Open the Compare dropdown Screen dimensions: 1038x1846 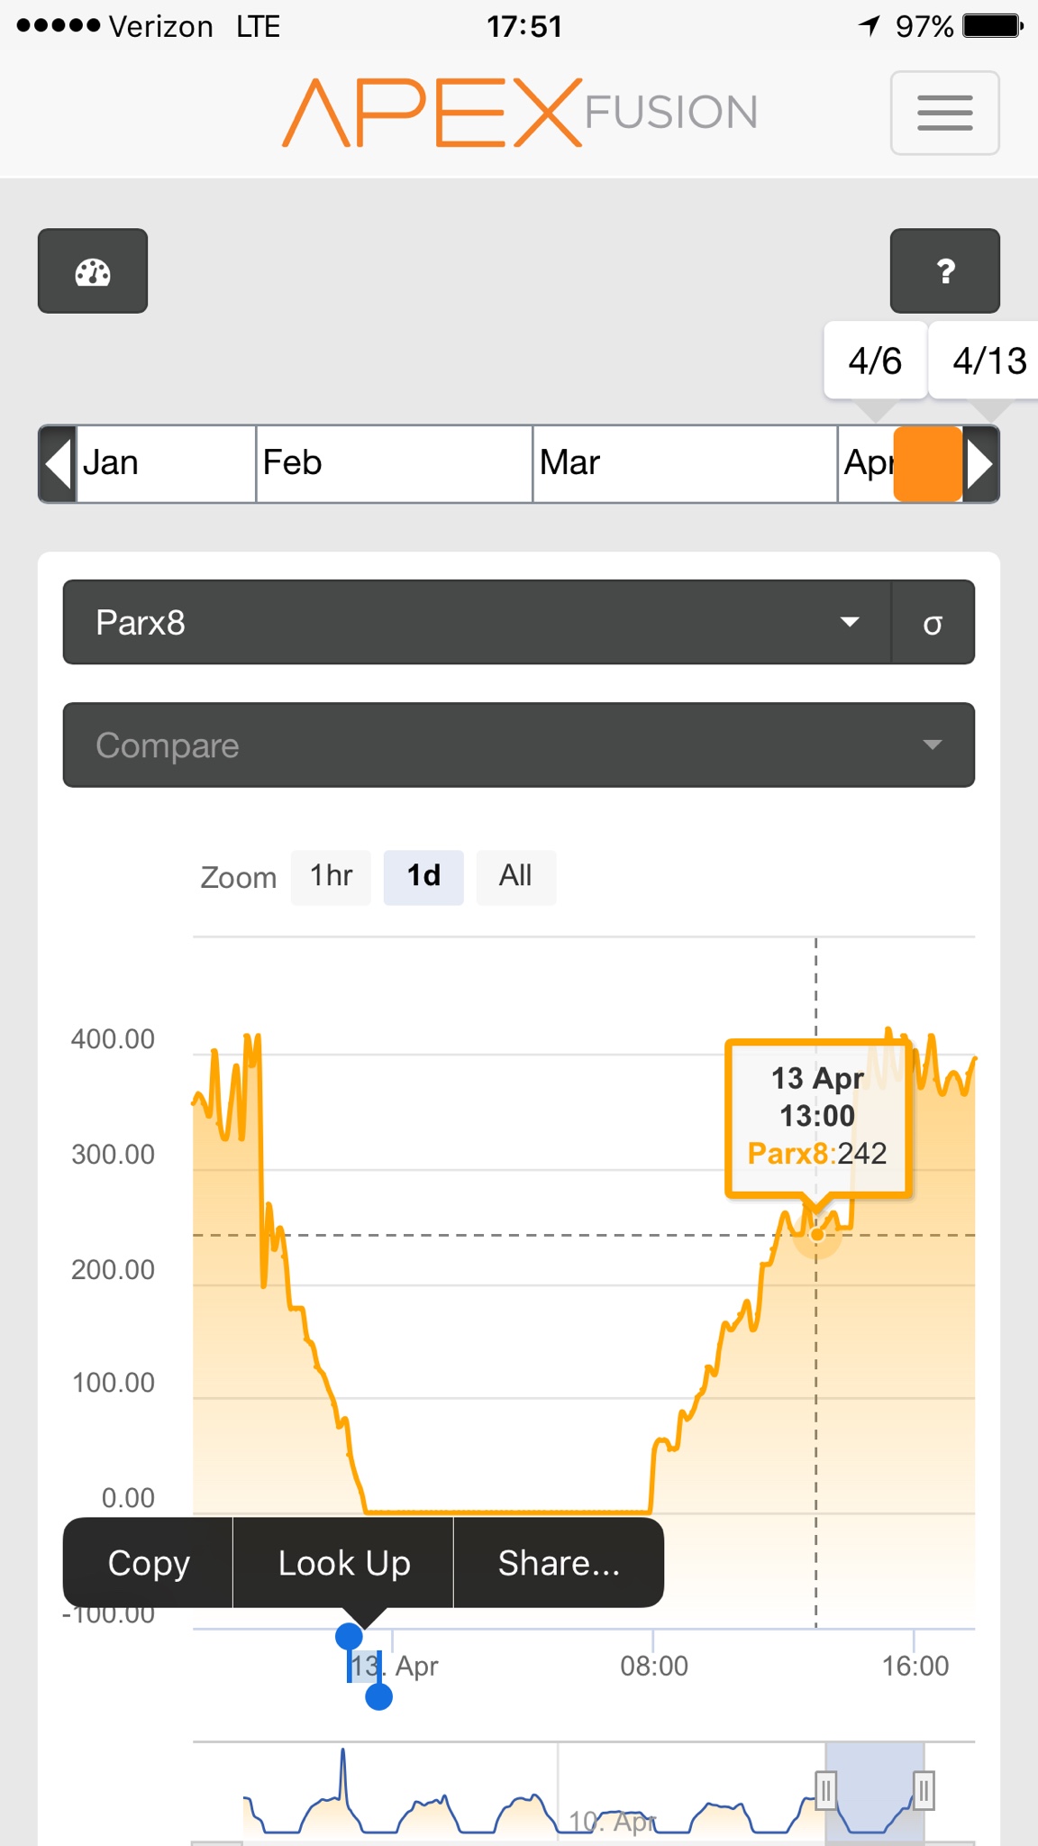(518, 745)
